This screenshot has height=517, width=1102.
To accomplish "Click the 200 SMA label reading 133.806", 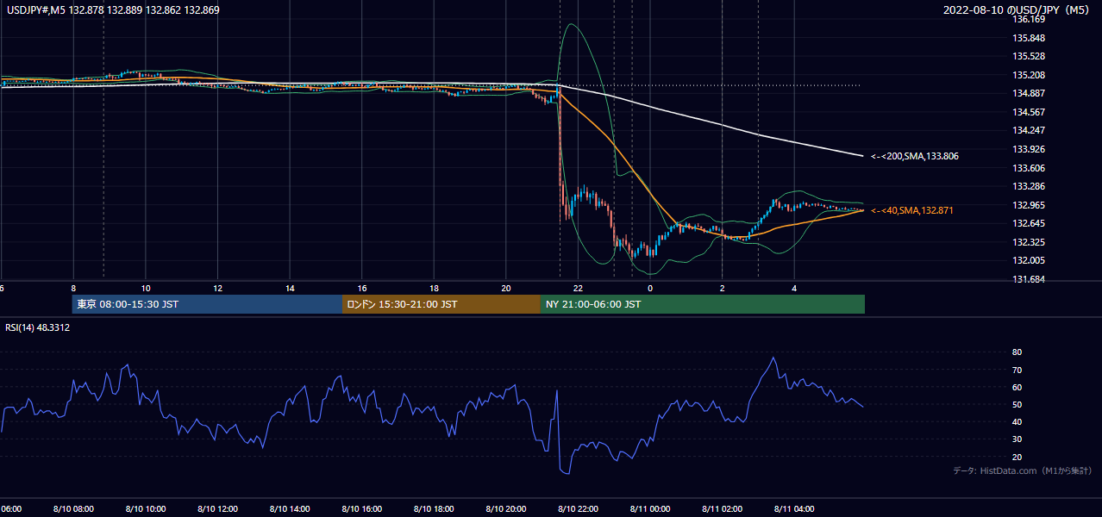I will point(914,157).
